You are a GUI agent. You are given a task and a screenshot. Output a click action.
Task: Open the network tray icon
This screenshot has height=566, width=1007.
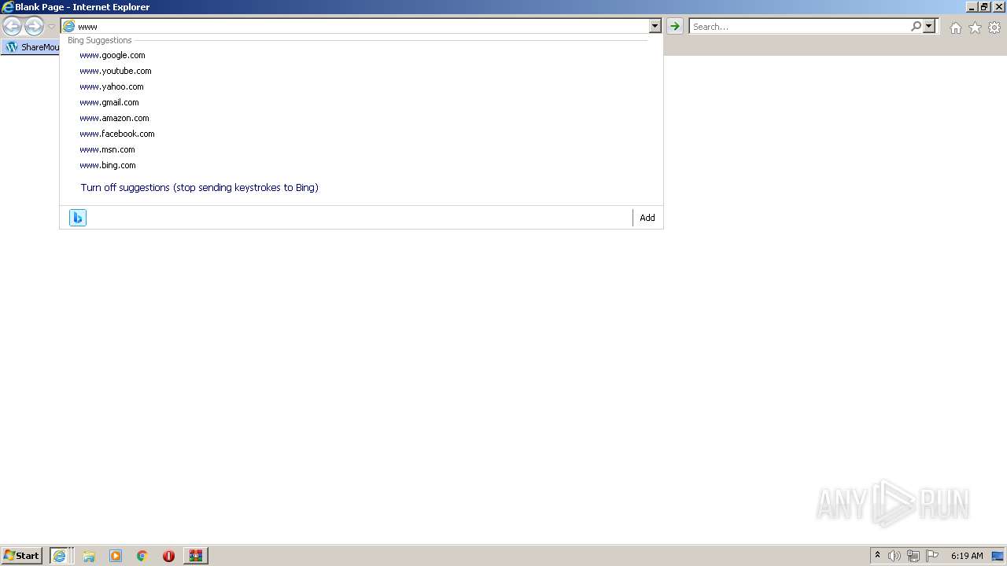[913, 556]
